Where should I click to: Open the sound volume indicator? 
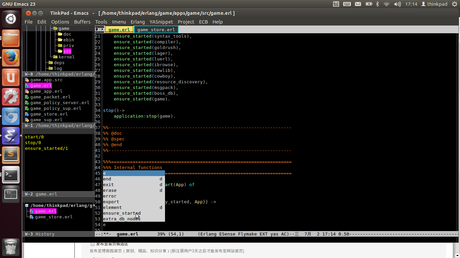(397, 4)
